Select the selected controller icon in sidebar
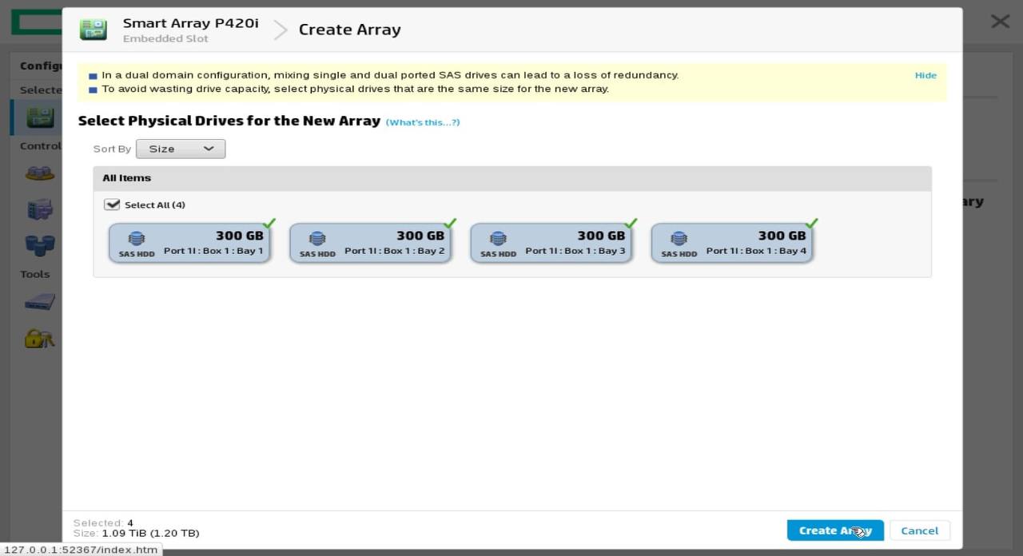 click(x=38, y=117)
